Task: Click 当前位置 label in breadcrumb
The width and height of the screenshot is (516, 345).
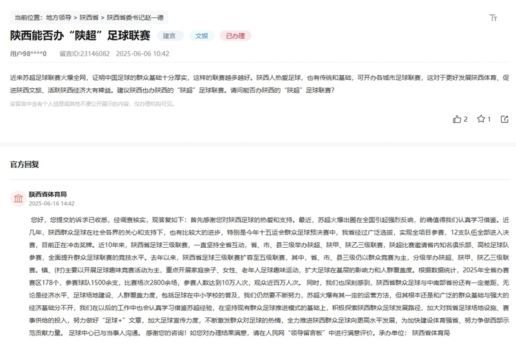Action: click(28, 18)
